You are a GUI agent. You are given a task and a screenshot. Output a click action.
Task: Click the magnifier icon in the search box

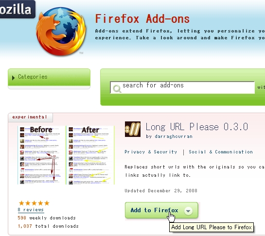point(117,89)
